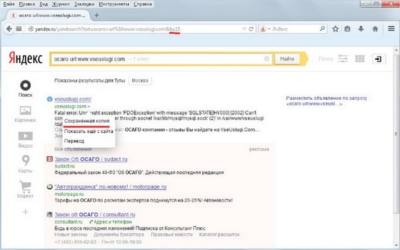Go to the home page icon
Viewport: 400px width, 250px height.
(375, 29)
